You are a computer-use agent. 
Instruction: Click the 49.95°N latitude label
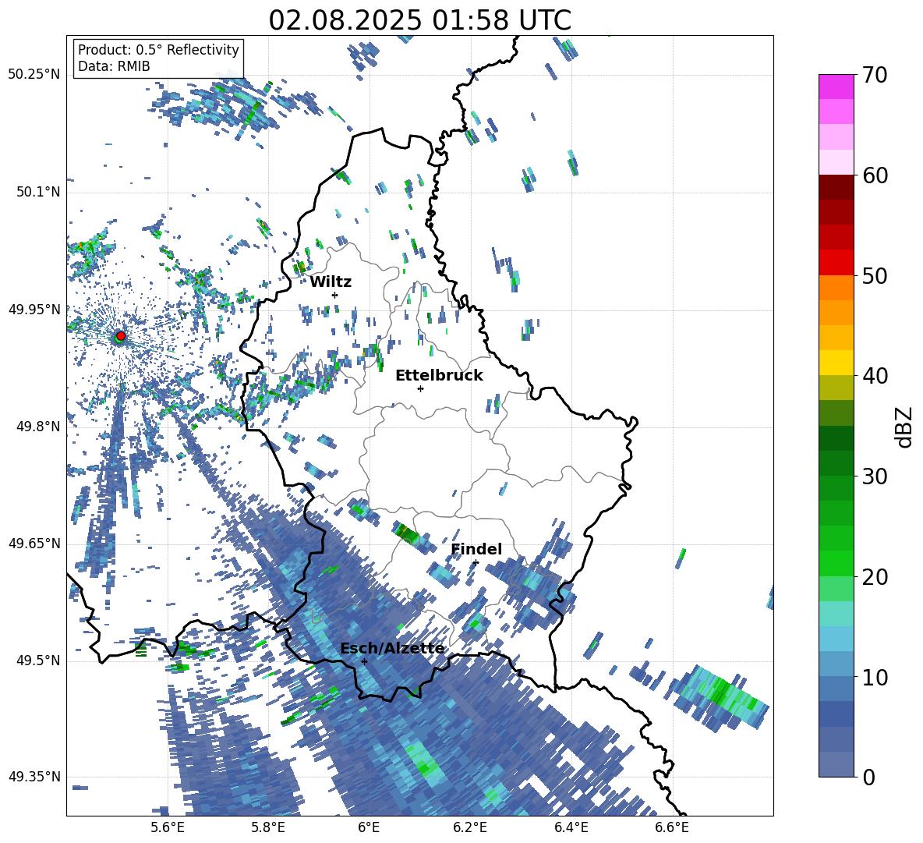click(34, 310)
